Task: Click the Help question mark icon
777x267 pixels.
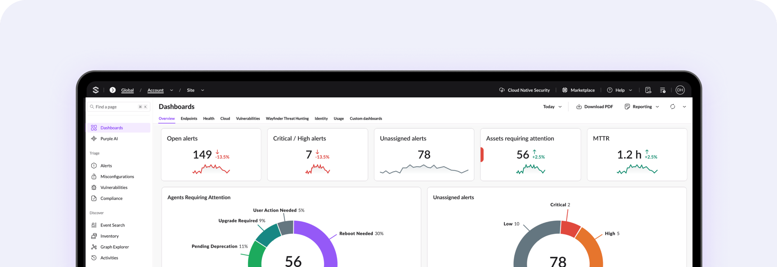Action: point(609,90)
